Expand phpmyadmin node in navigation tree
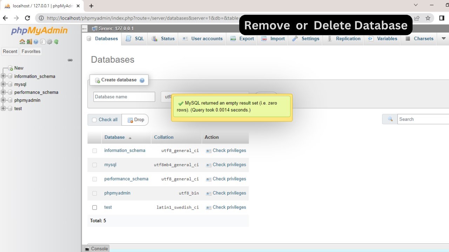Viewport: 449px width, 252px height. coord(4,100)
